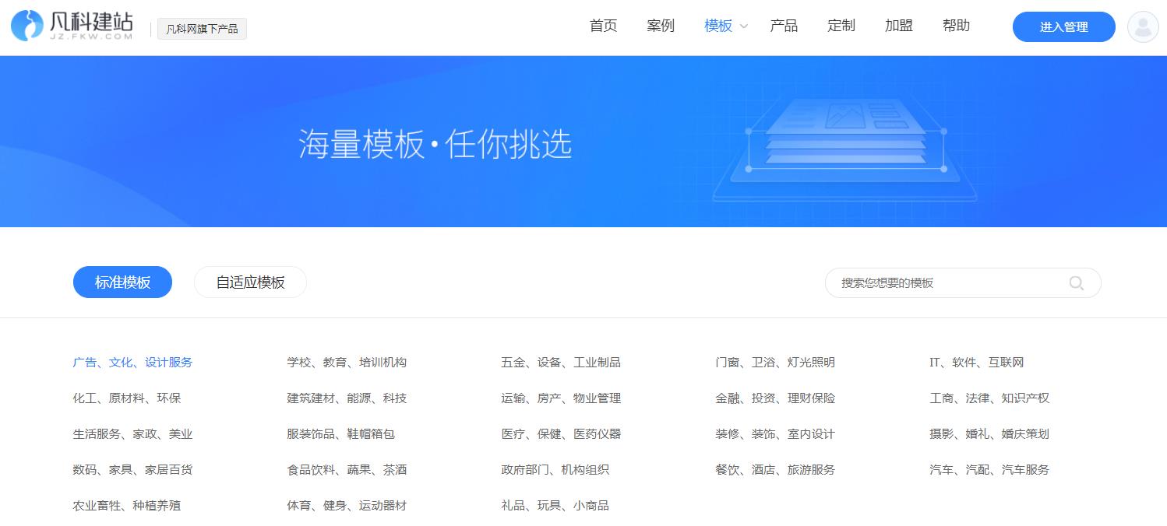
Task: Switch to 自适应模板 tab
Action: tap(250, 282)
